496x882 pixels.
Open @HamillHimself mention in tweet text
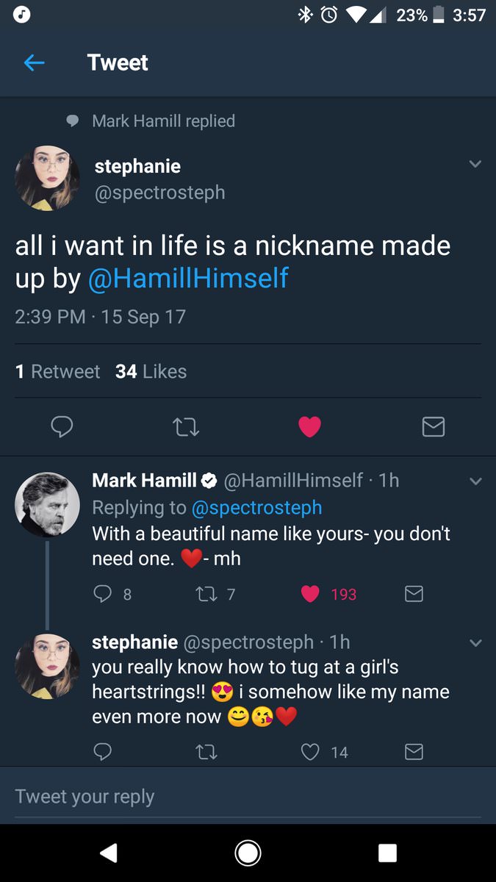(x=188, y=279)
